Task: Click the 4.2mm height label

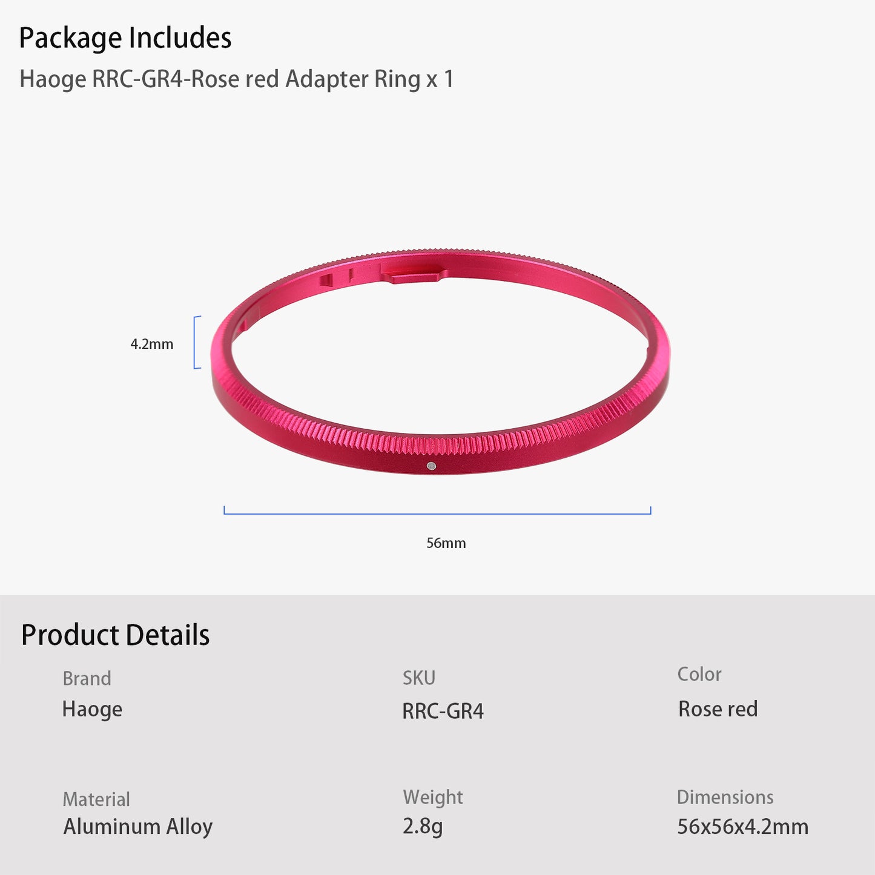Action: pyautogui.click(x=152, y=344)
